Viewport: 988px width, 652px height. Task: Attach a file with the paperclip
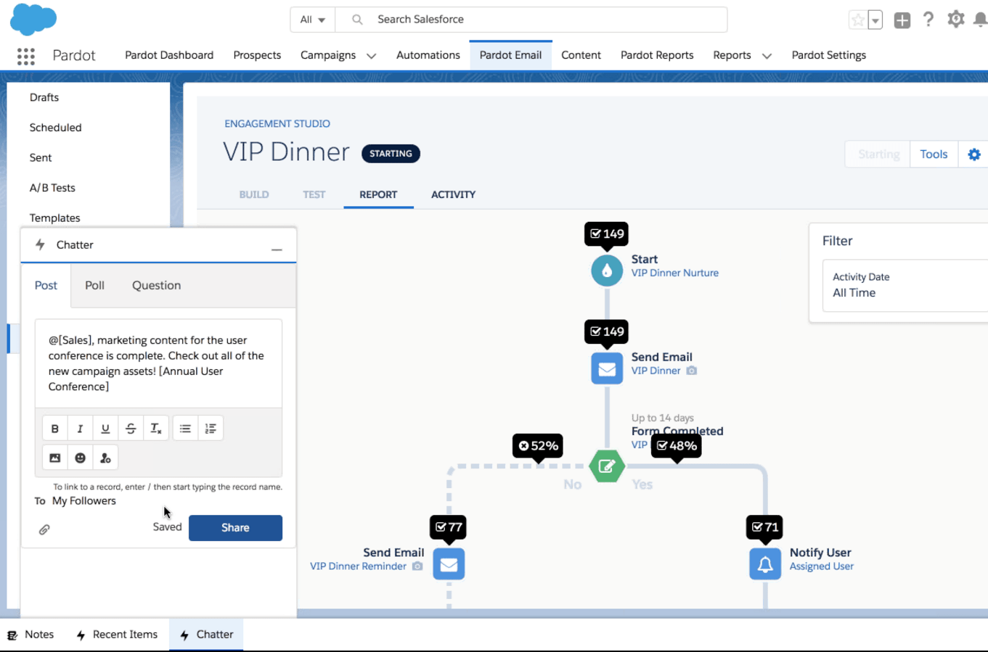[44, 529]
